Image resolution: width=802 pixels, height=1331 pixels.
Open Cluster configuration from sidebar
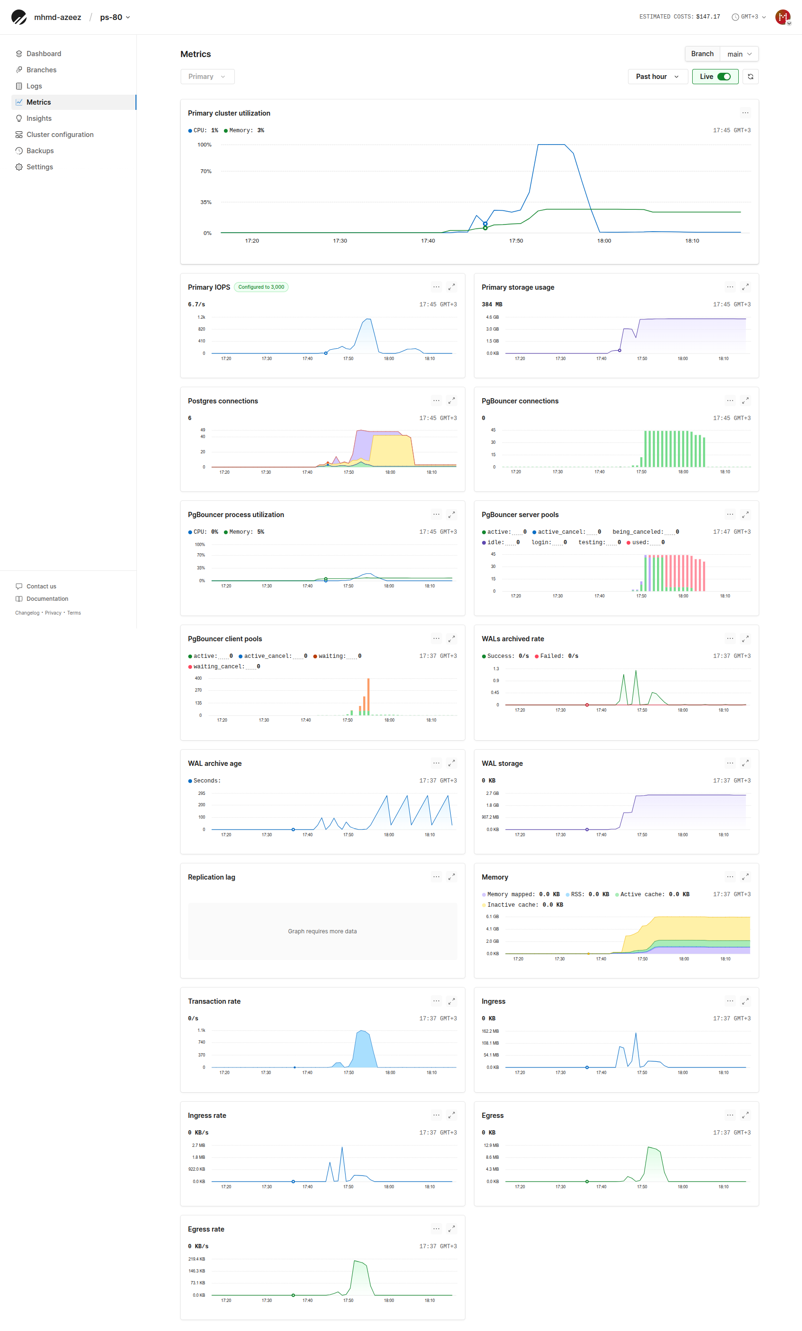60,135
